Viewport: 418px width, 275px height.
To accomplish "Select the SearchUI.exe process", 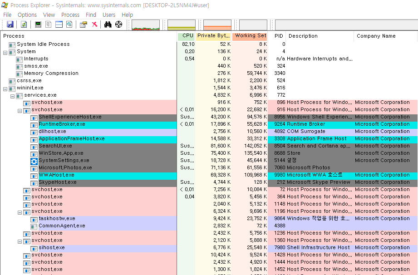I will pyautogui.click(x=55, y=146).
